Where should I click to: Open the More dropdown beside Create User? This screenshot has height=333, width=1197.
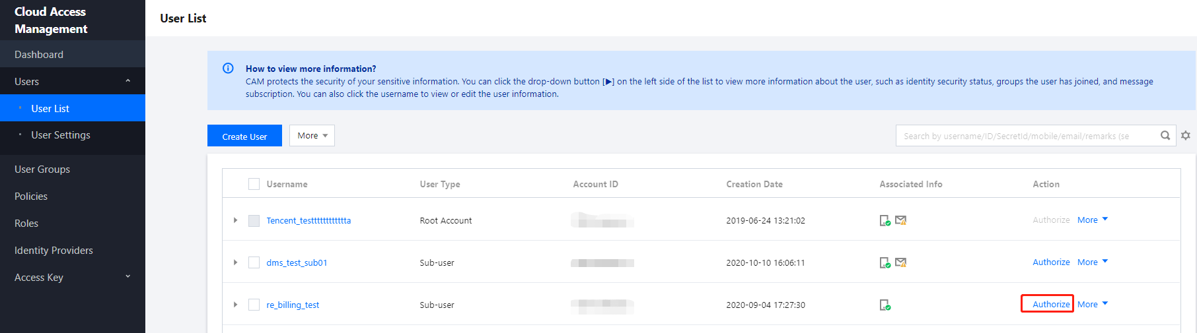coord(312,136)
